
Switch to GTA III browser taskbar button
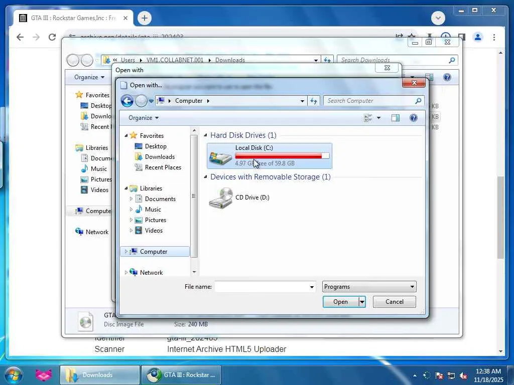click(181, 375)
